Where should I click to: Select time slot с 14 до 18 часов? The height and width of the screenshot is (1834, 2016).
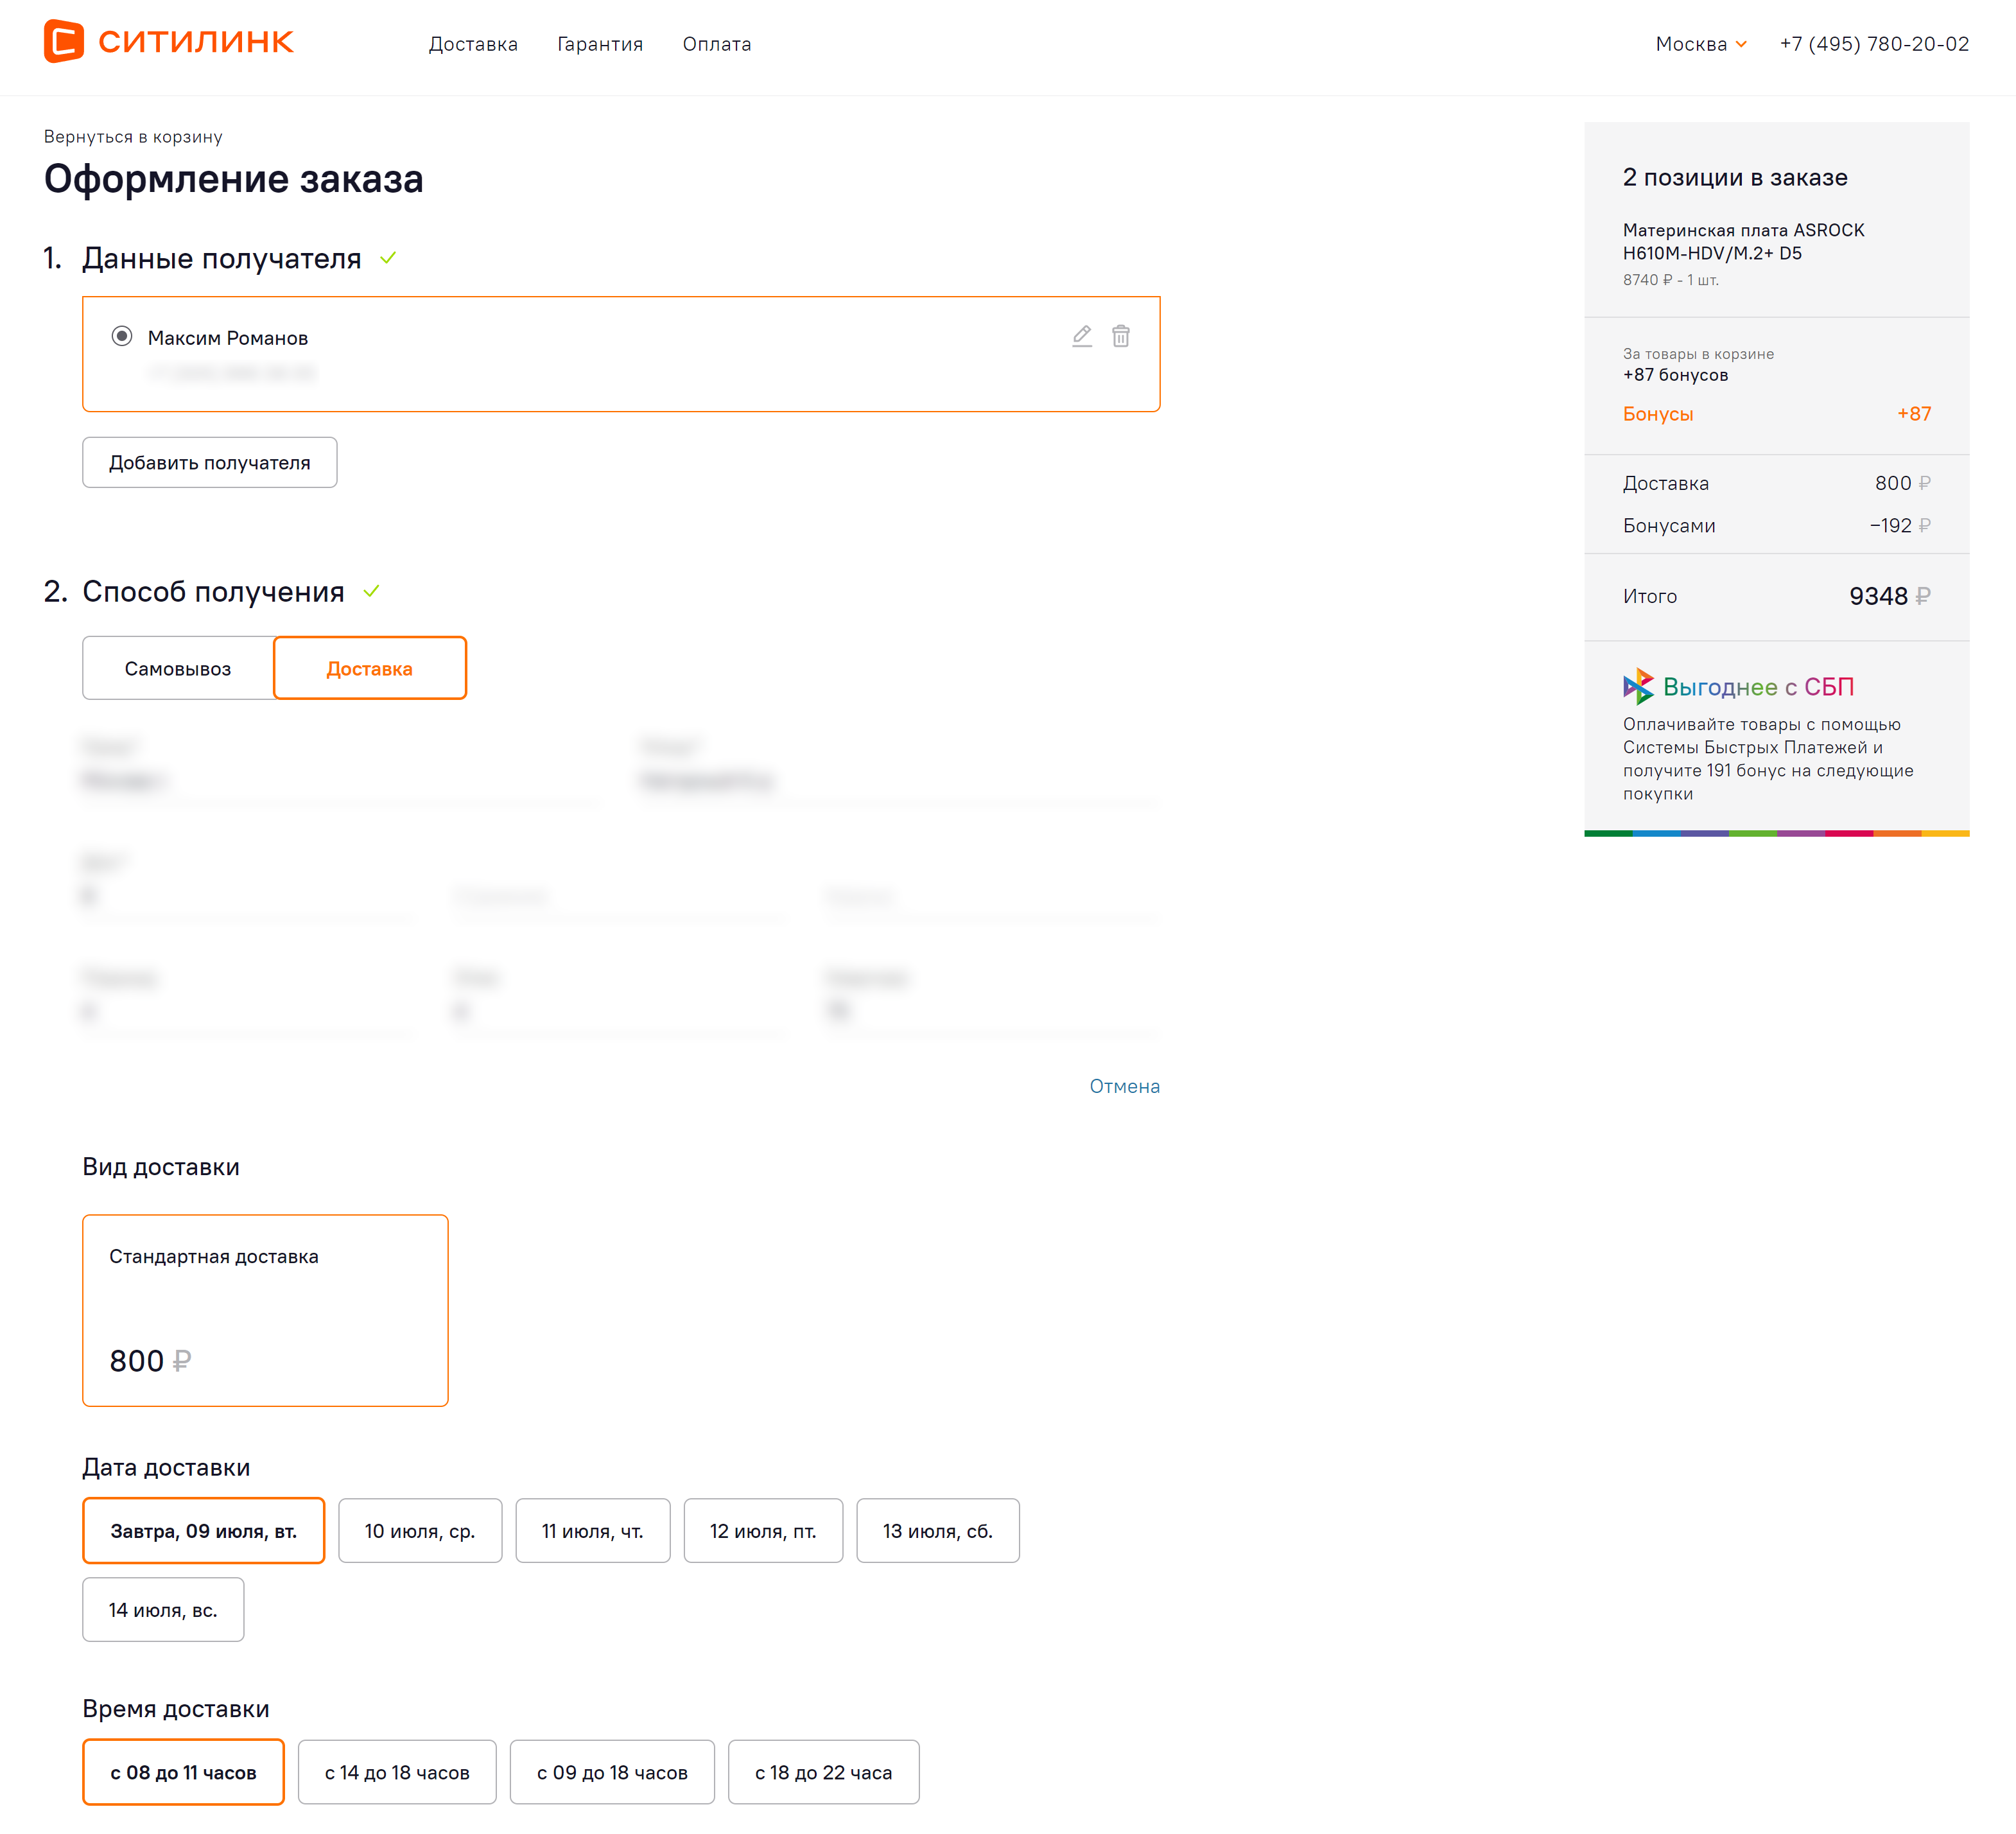tap(397, 1772)
